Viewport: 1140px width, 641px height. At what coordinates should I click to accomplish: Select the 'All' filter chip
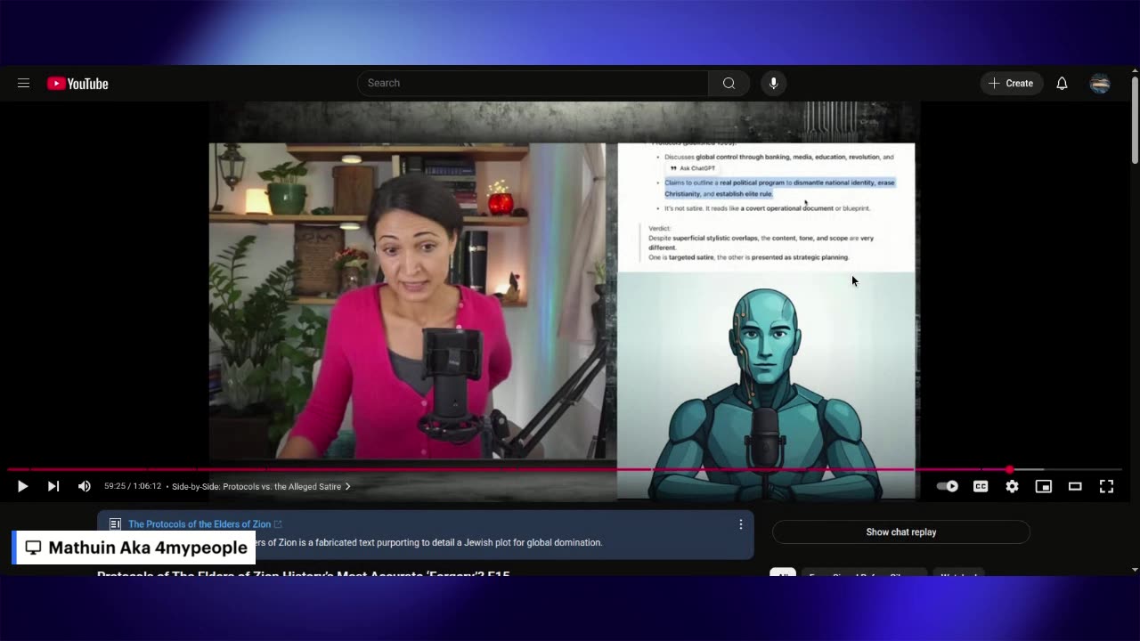coord(783,572)
